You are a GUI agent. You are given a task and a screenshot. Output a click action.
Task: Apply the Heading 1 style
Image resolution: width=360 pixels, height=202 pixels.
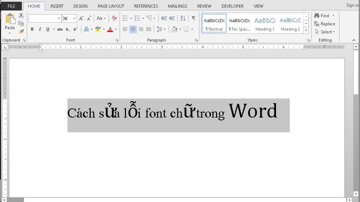pos(265,24)
